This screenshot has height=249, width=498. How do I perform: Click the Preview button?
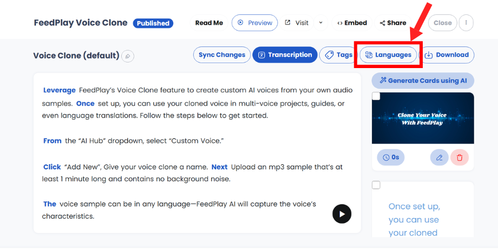coord(255,23)
